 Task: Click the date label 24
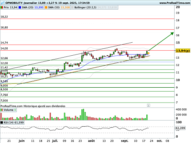pos(152,141)
